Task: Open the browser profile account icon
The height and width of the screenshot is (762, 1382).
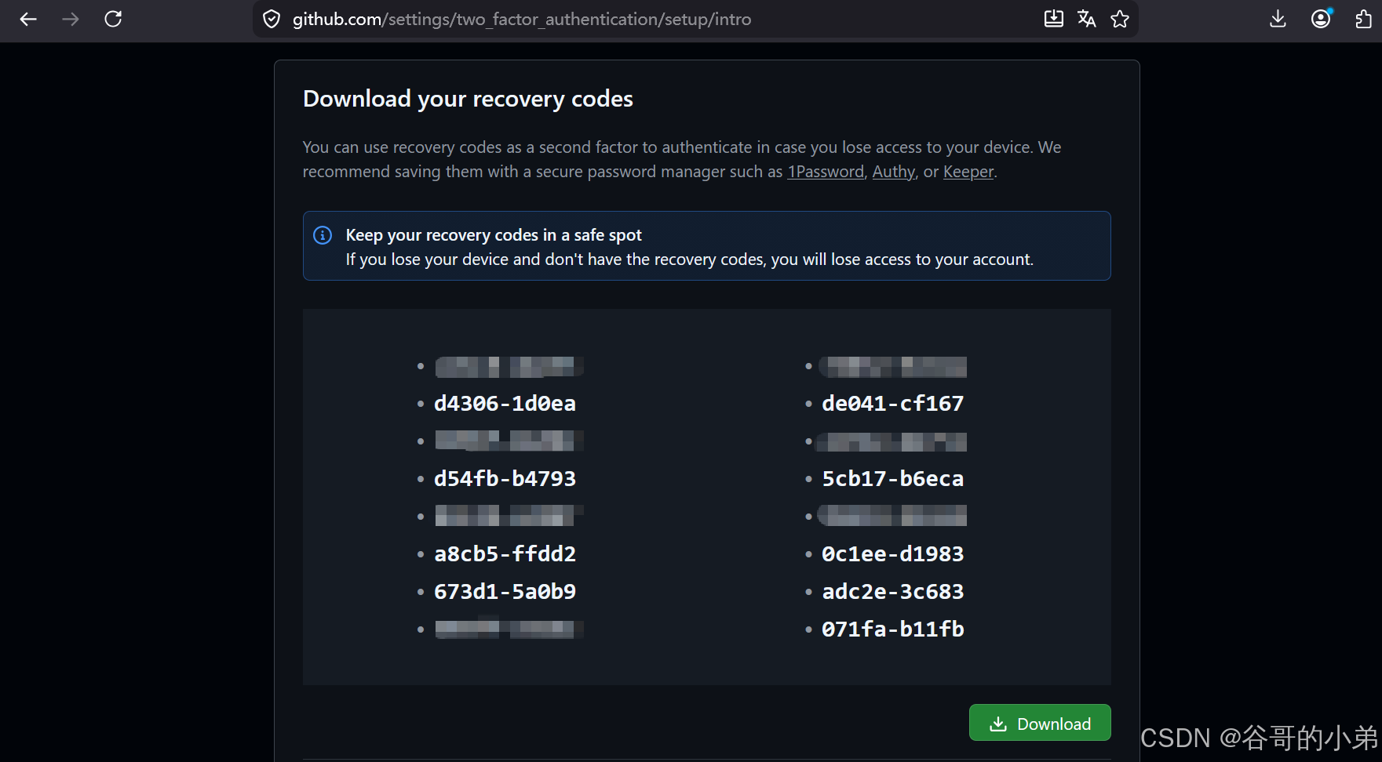Action: pyautogui.click(x=1322, y=19)
